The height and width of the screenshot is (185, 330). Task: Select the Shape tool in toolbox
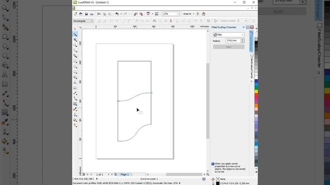tap(75, 34)
